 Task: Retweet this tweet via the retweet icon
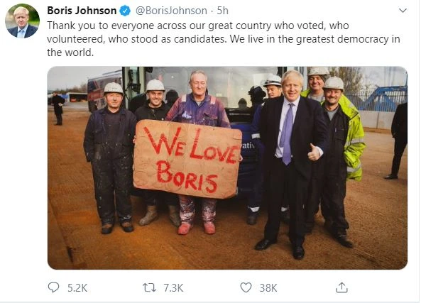(x=149, y=287)
